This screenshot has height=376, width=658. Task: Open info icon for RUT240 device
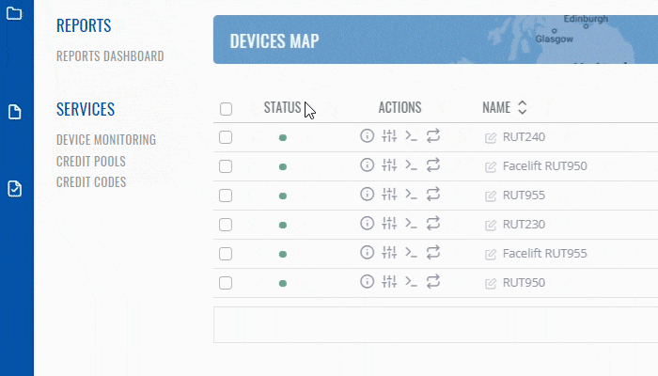pos(368,136)
